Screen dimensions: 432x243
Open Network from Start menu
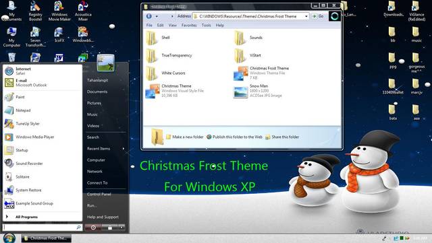coord(94,172)
